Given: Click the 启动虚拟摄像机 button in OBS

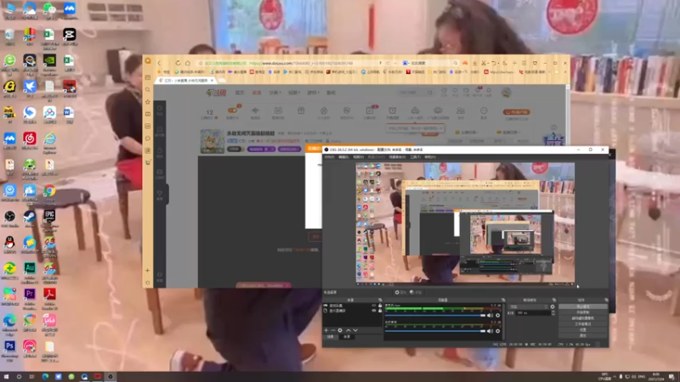Looking at the screenshot, I should 583,317.
